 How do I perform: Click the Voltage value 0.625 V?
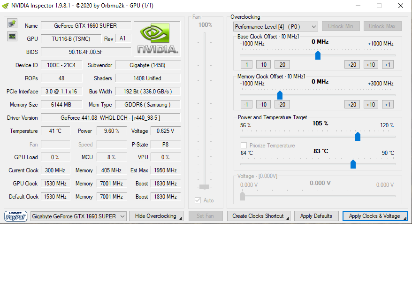pyautogui.click(x=166, y=131)
